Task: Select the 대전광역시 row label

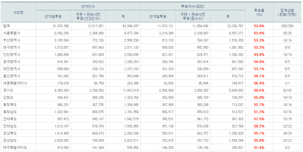Action: click(x=11, y=69)
